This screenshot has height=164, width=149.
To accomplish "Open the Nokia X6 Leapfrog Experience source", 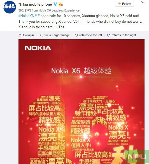I will [x=59, y=10].
